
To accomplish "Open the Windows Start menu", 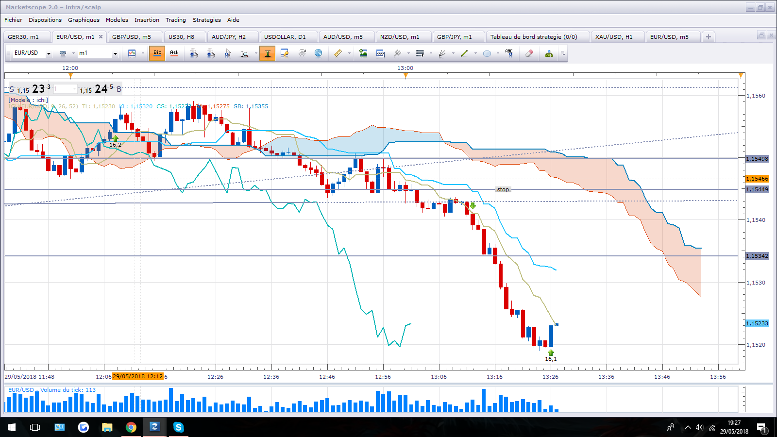I will 12,427.
